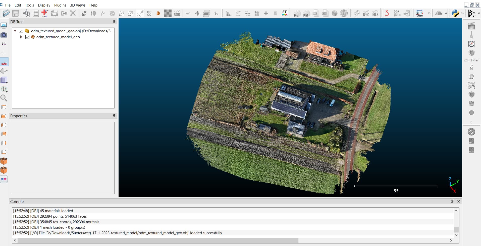The image size is (481, 246).
Task: Select the point picking tool
Action: tap(27, 13)
